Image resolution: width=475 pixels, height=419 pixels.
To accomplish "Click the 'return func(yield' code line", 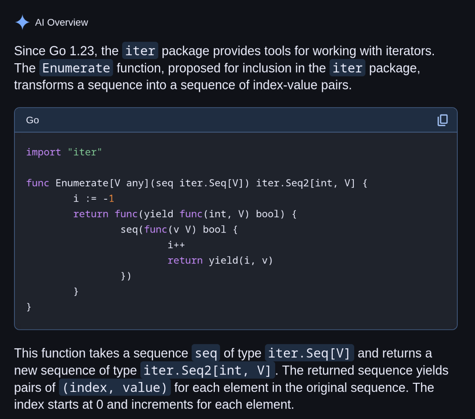I will click(185, 214).
